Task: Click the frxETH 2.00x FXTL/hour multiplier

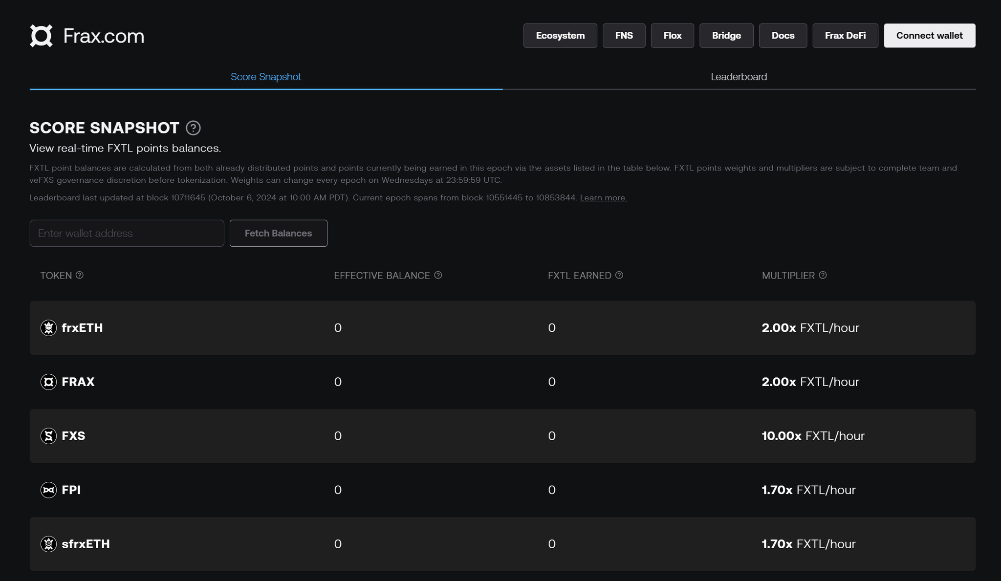Action: coord(810,328)
